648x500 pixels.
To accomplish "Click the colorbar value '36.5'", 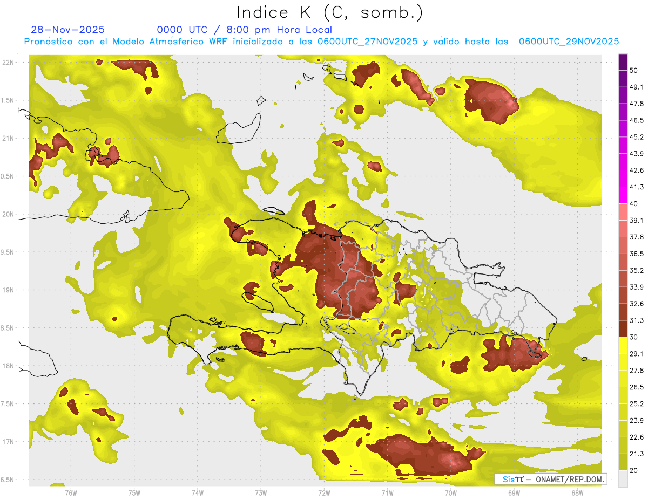I will tap(636, 254).
